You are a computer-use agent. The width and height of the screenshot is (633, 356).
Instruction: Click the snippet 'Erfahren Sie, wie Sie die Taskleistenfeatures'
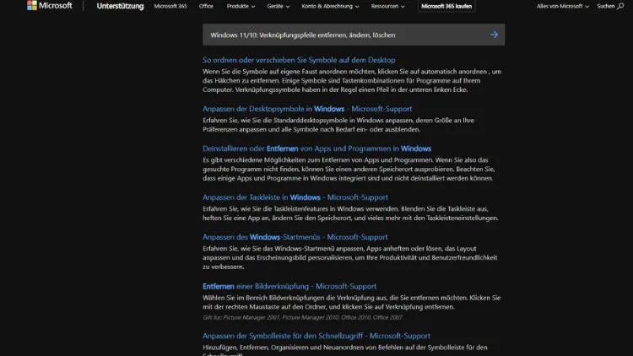350,213
